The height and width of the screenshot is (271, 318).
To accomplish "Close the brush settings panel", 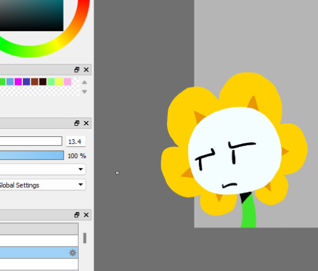I will tap(86, 123).
